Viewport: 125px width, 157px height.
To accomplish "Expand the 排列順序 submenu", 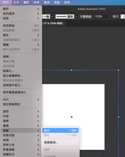I will tap(21, 14).
